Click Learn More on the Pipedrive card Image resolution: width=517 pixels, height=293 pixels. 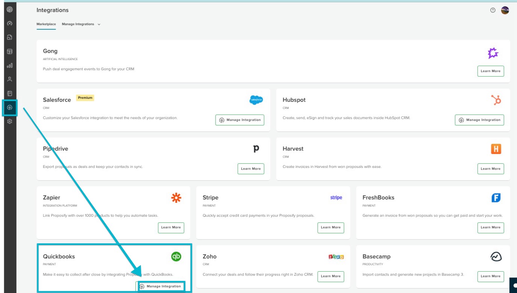pos(251,169)
